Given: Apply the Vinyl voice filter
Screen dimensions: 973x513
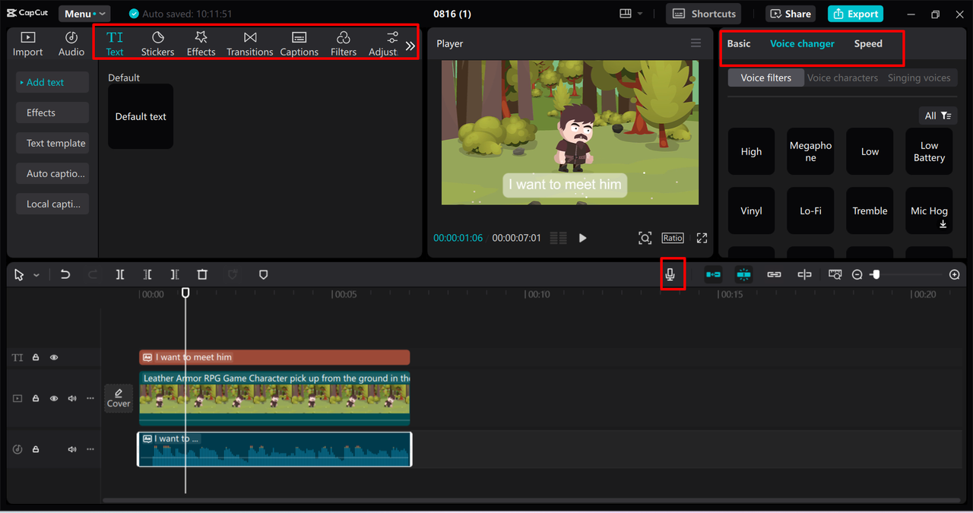Looking at the screenshot, I should (x=751, y=211).
